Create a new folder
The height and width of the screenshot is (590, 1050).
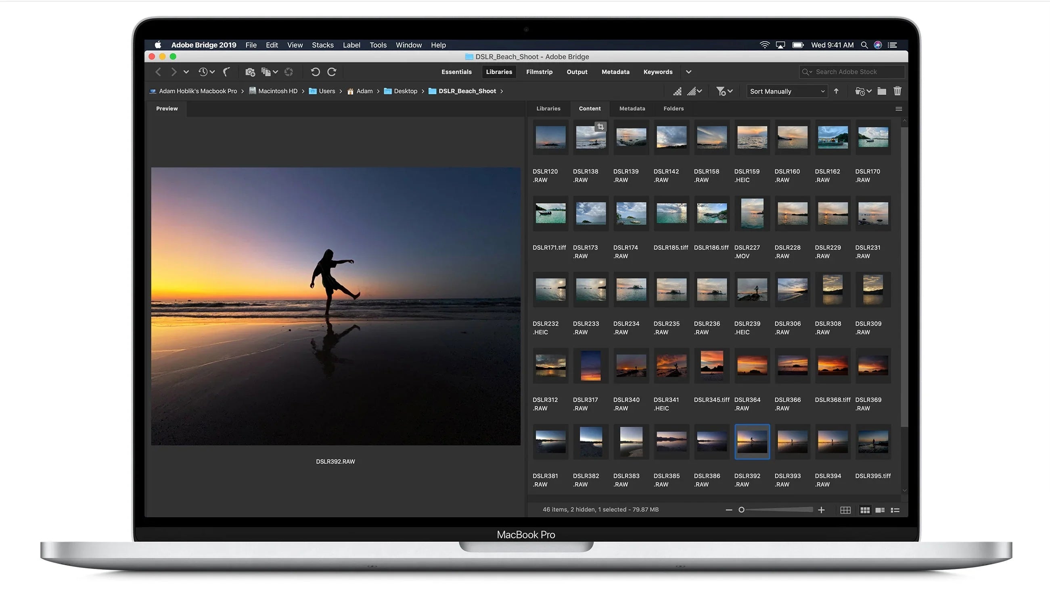coord(882,91)
